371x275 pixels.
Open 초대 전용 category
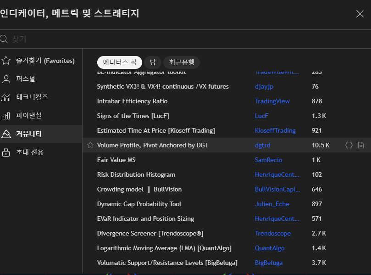point(41,152)
